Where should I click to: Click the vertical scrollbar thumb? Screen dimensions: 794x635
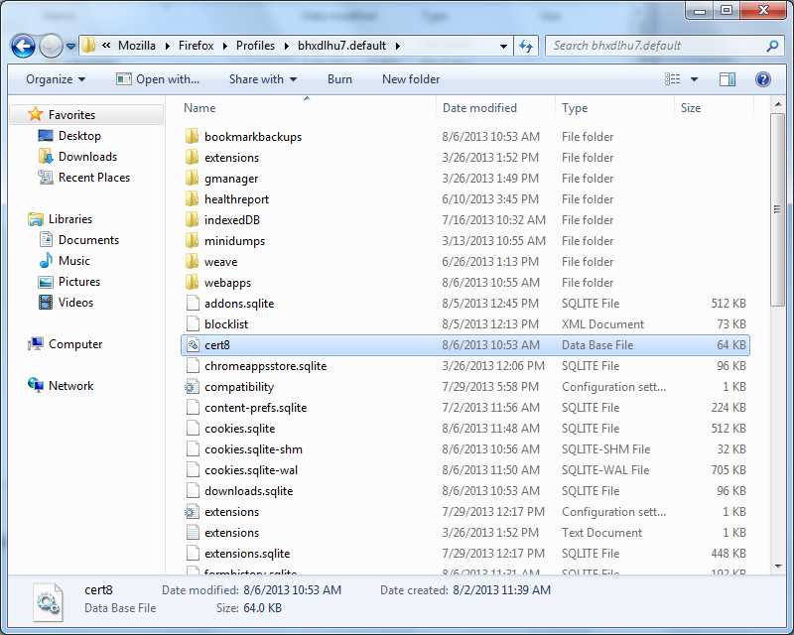(x=777, y=209)
